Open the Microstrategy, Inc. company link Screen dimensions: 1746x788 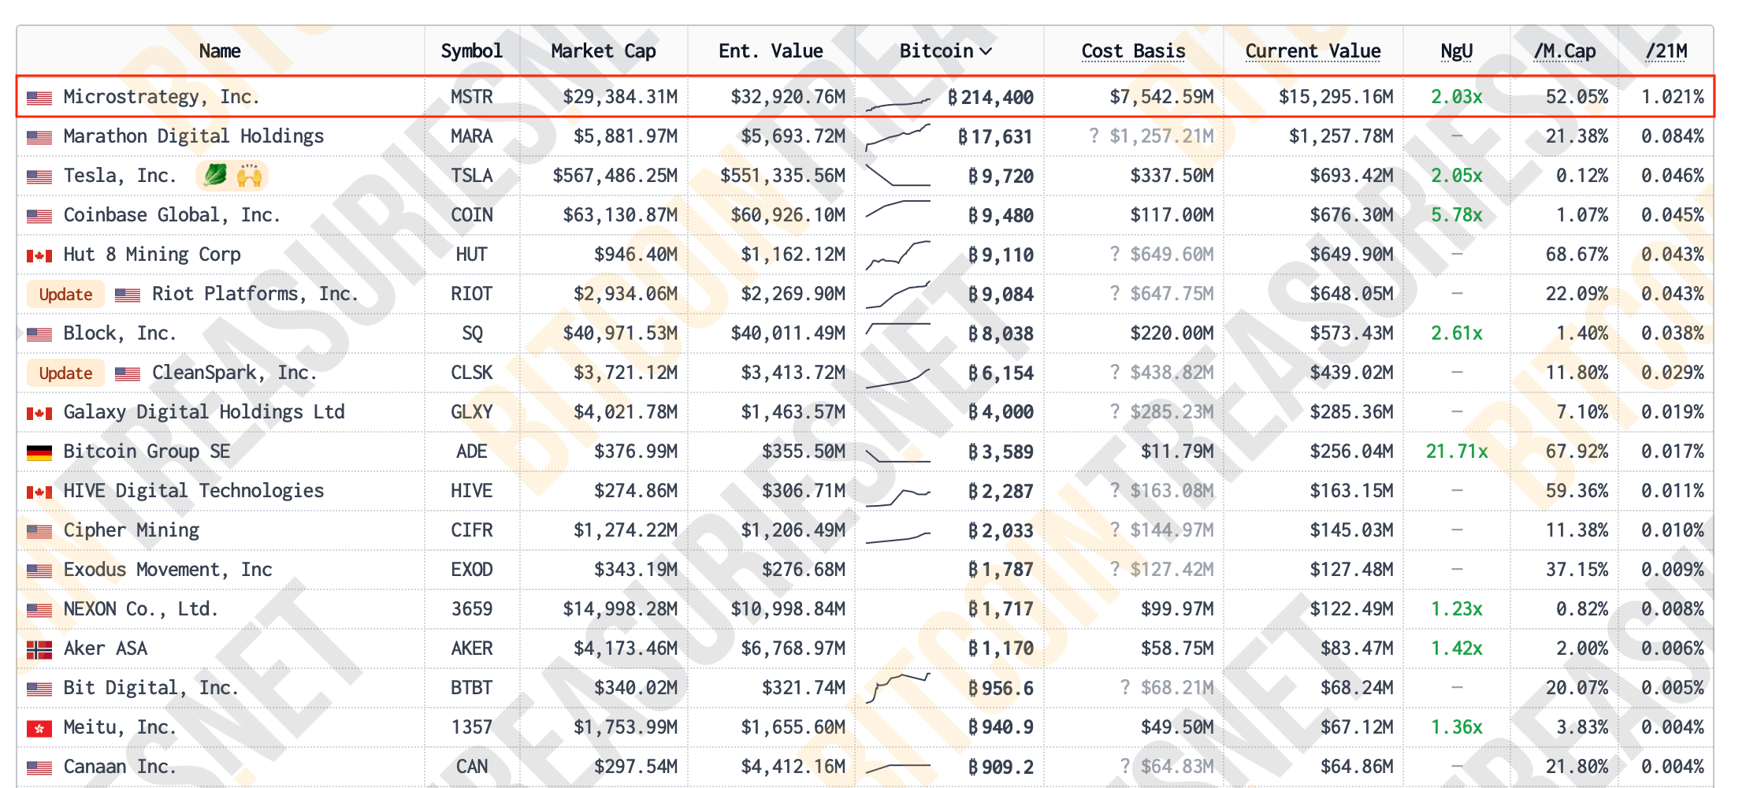coord(162,97)
